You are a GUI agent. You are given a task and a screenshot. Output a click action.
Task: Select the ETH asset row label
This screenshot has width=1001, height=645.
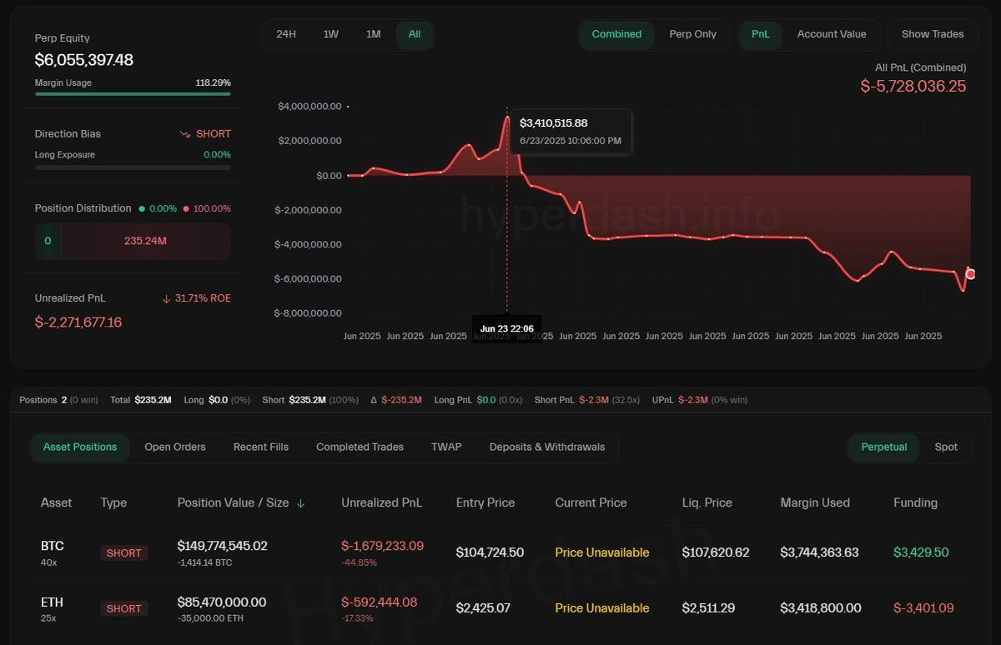pyautogui.click(x=52, y=602)
